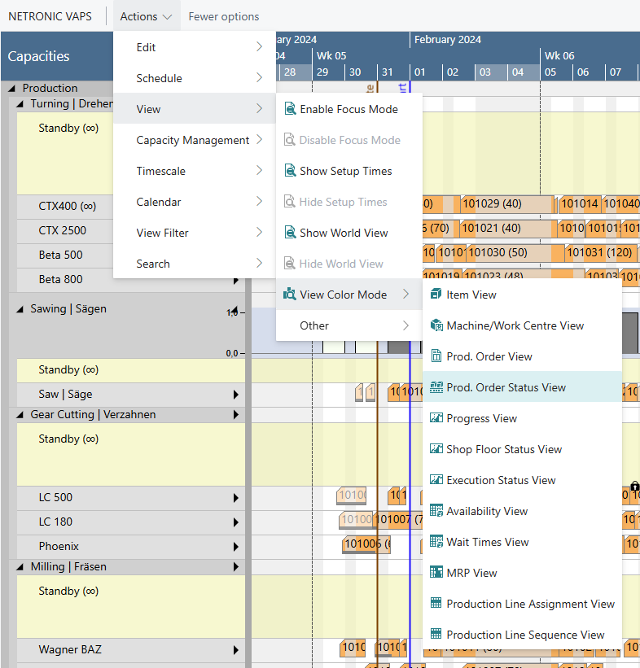
Task: Open the Other submenu
Action: [348, 325]
